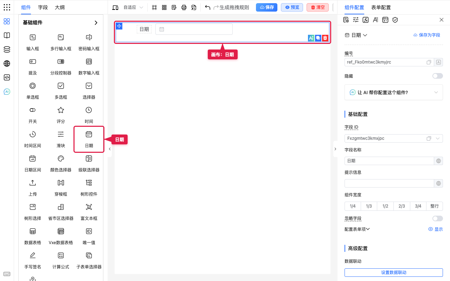Click the date input on the canvas
The image size is (450, 281).
tap(194, 29)
